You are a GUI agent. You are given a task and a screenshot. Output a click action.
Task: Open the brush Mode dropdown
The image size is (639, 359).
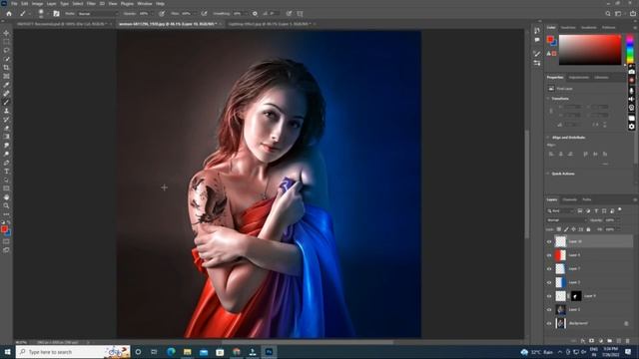point(98,13)
